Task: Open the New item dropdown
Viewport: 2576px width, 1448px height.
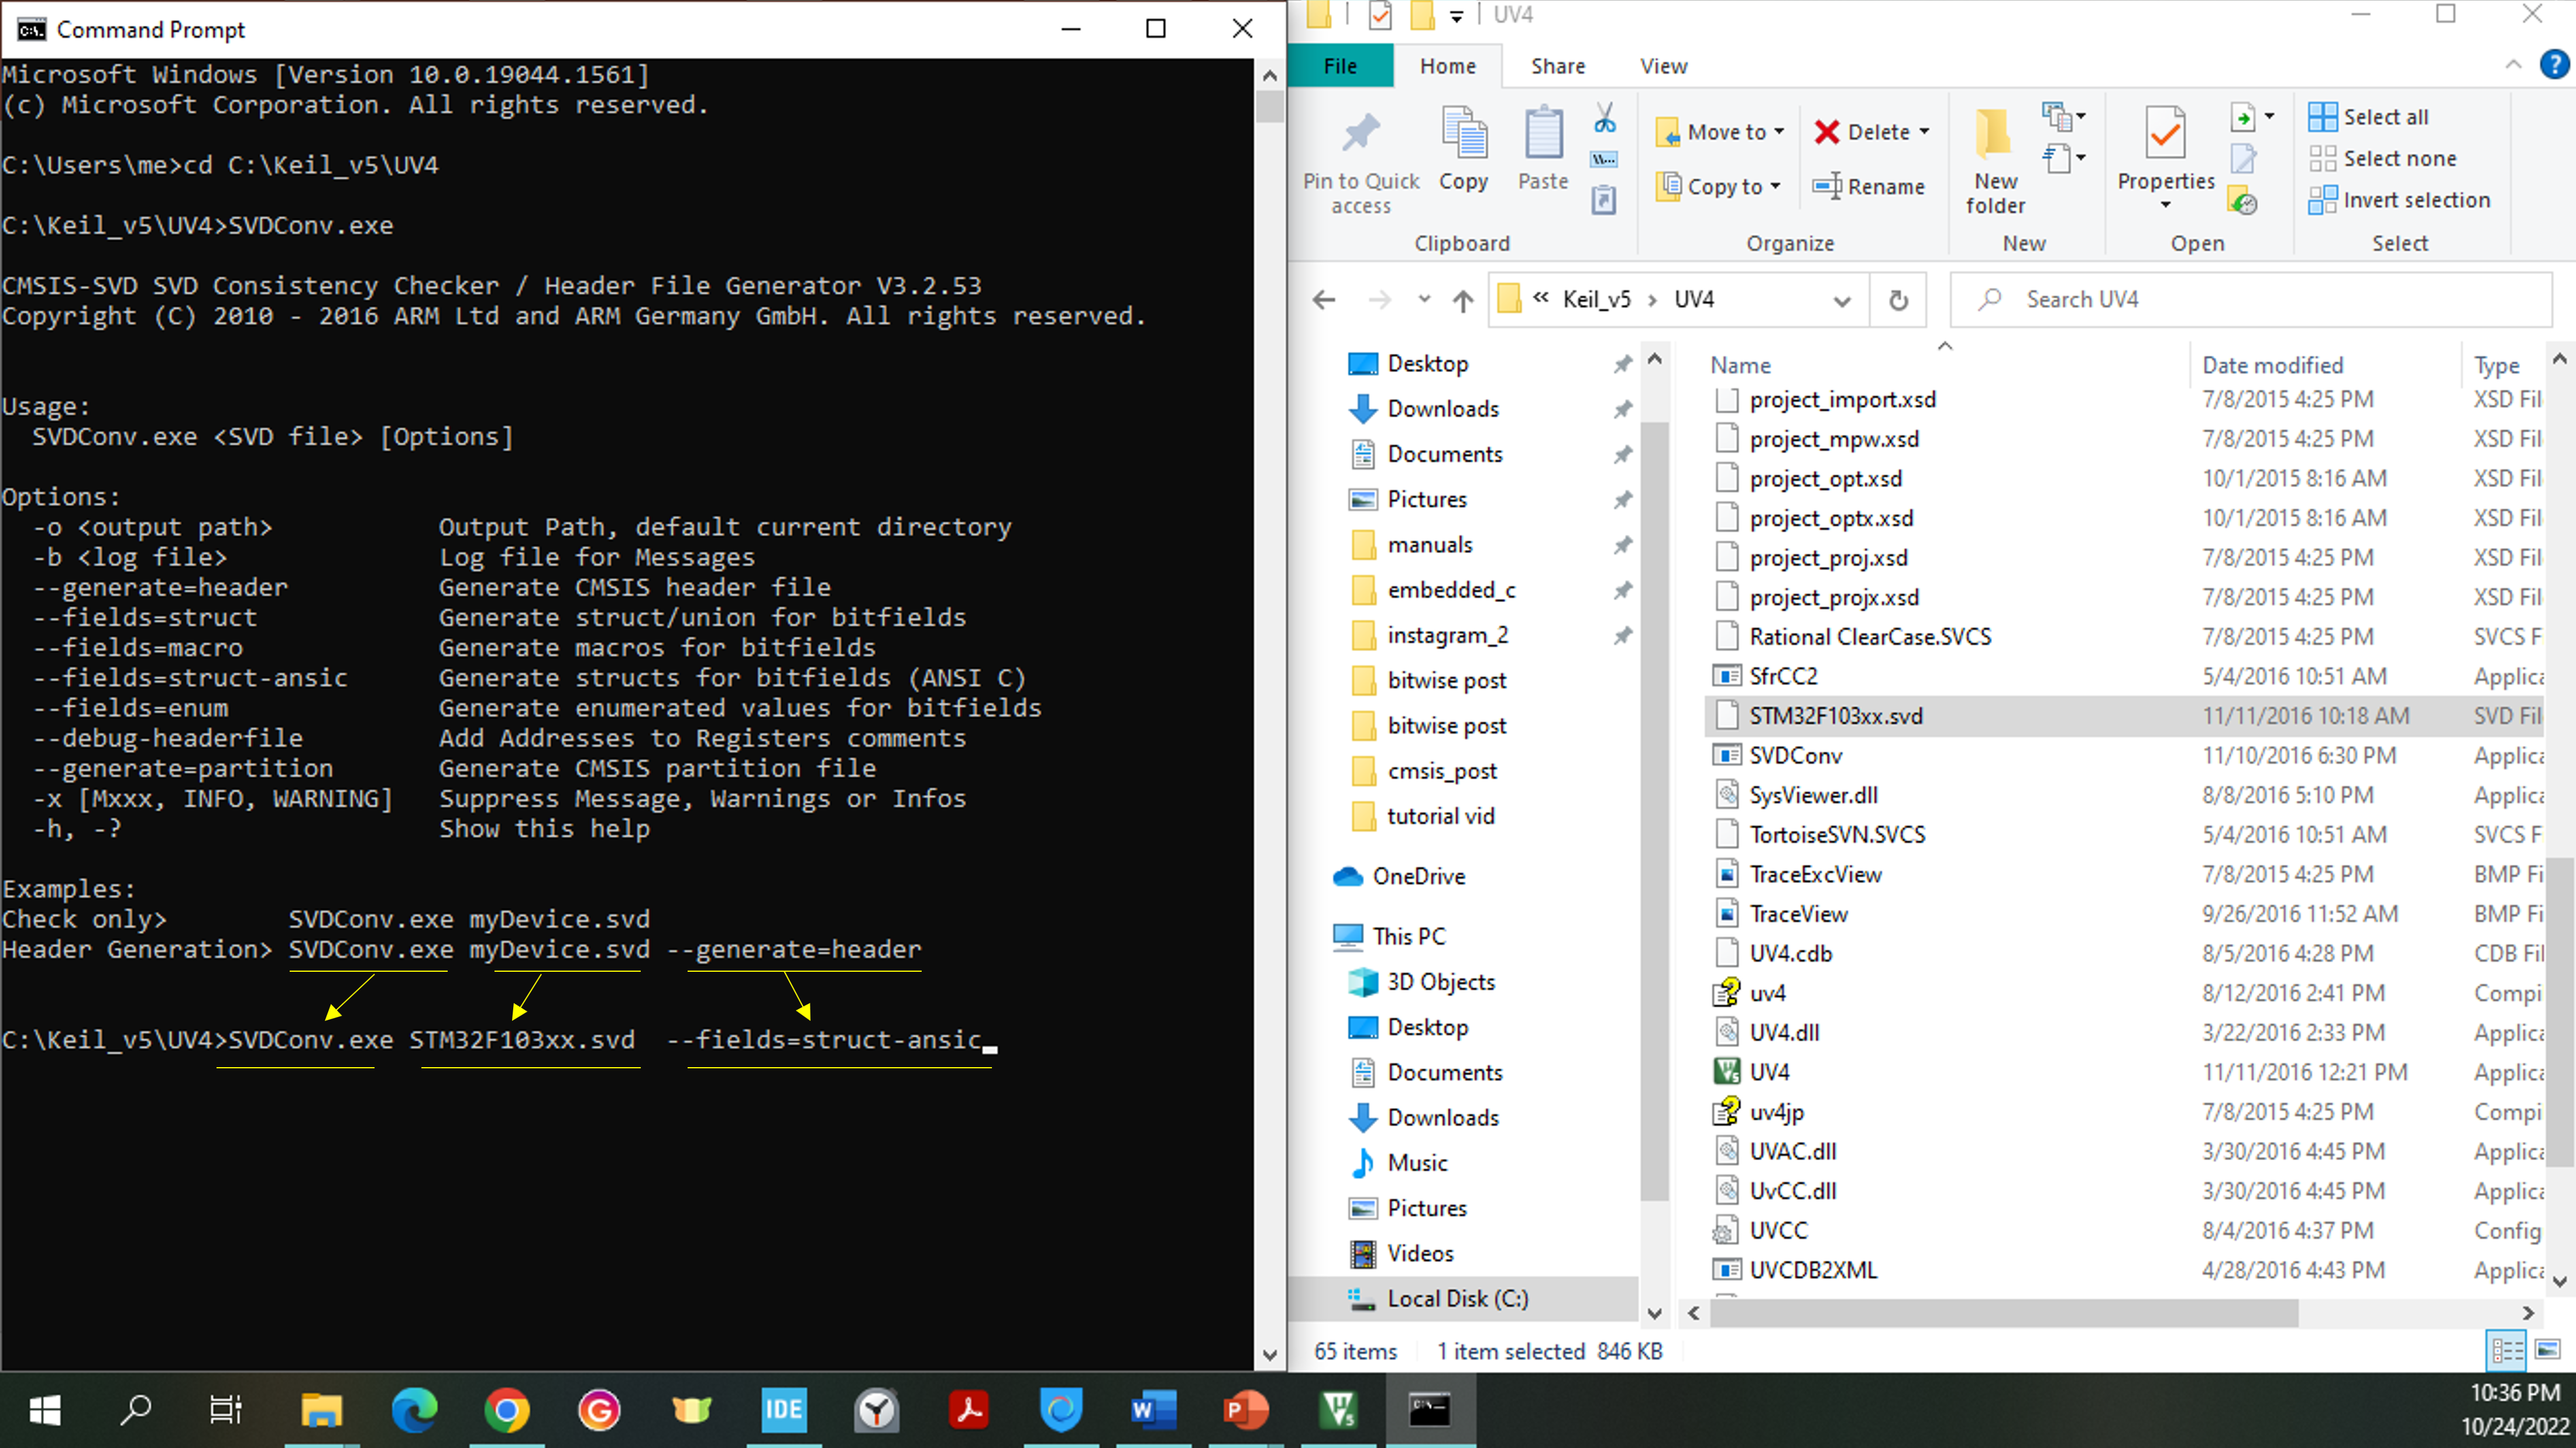Action: click(x=2064, y=117)
